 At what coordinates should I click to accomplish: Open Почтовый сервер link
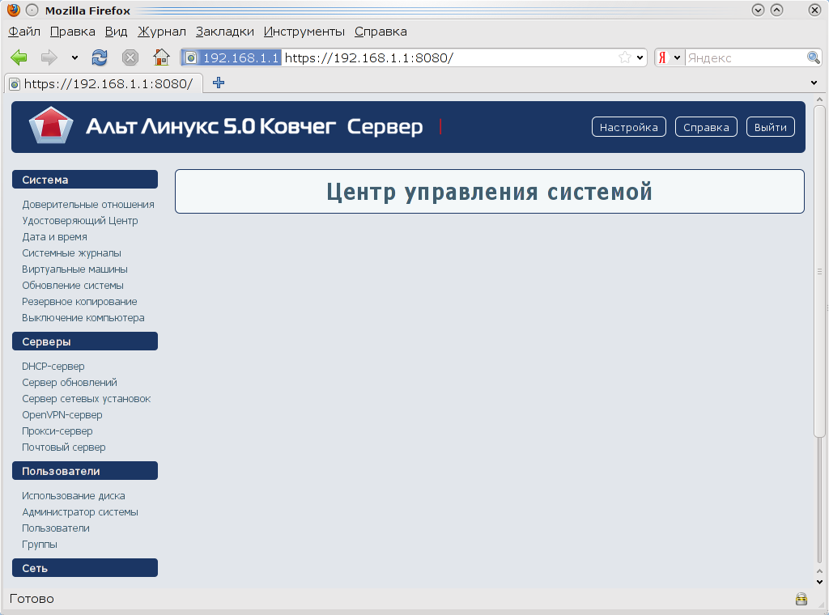63,447
